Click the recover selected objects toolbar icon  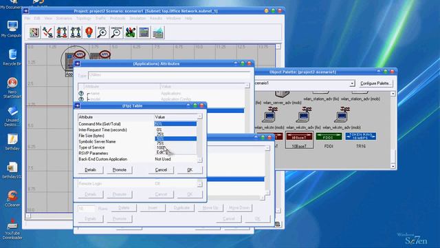76,32
